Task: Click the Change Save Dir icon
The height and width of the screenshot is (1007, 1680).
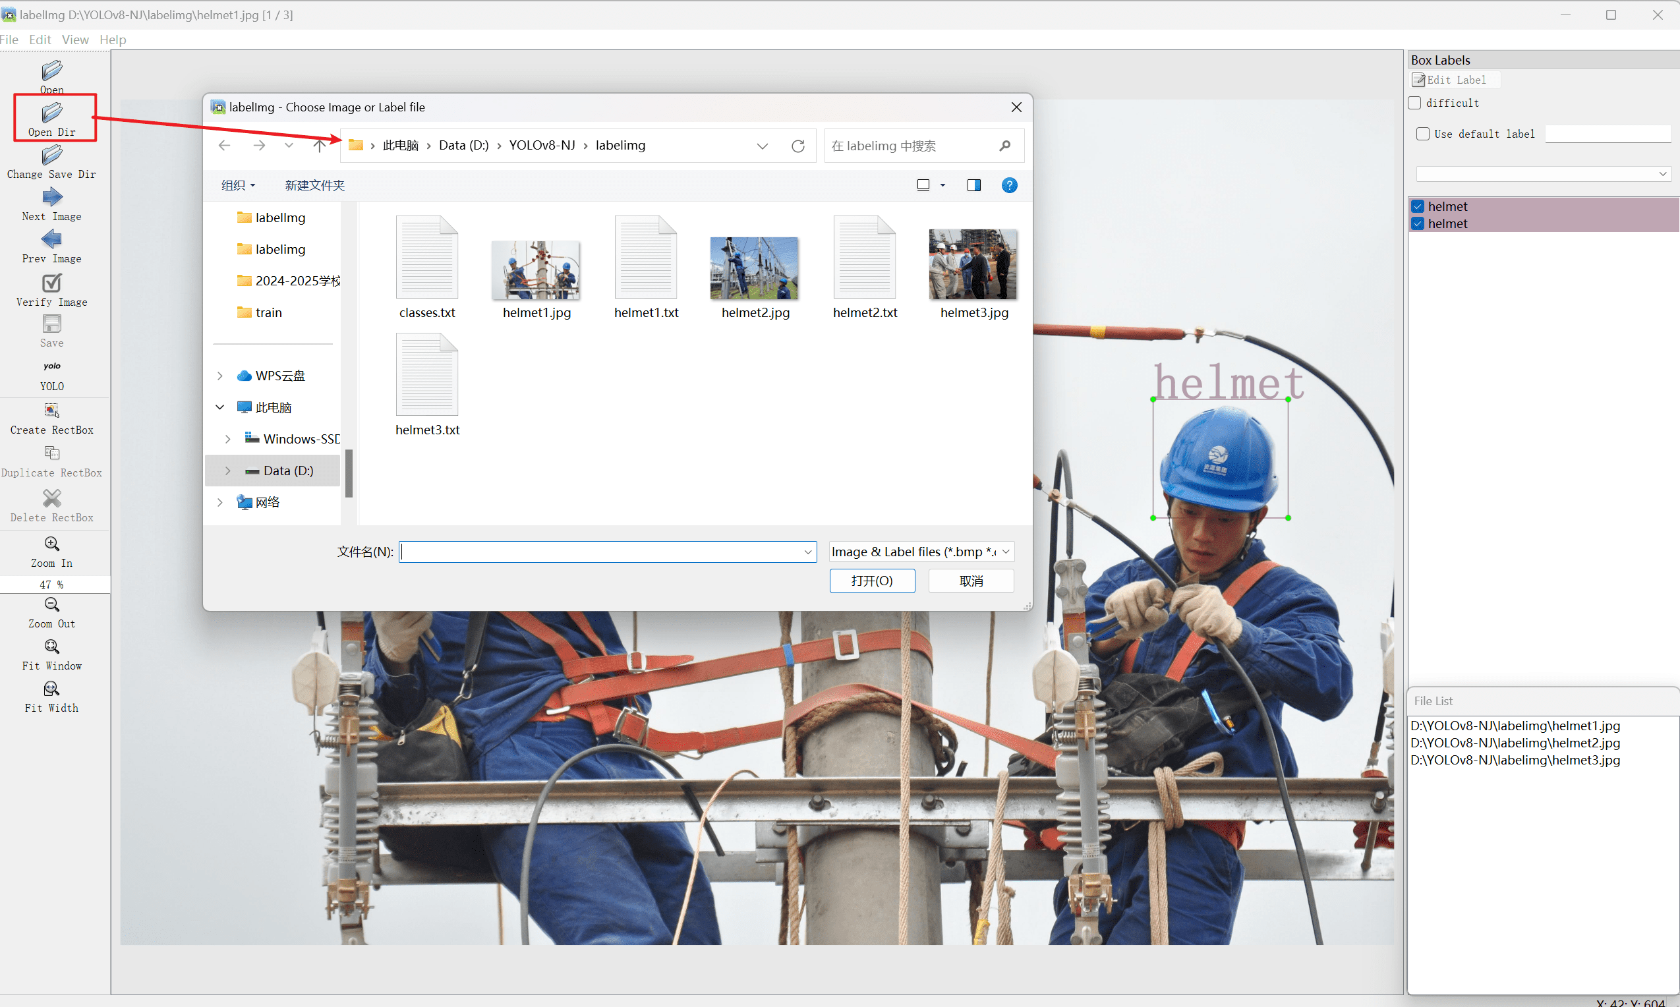Action: tap(51, 156)
